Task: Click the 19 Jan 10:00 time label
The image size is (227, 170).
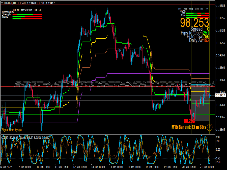Action: [171, 167]
